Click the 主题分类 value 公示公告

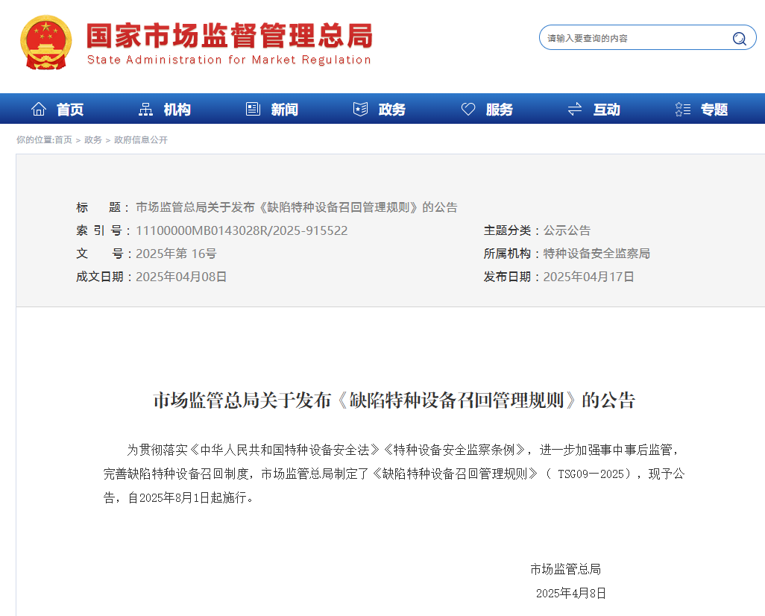(567, 230)
